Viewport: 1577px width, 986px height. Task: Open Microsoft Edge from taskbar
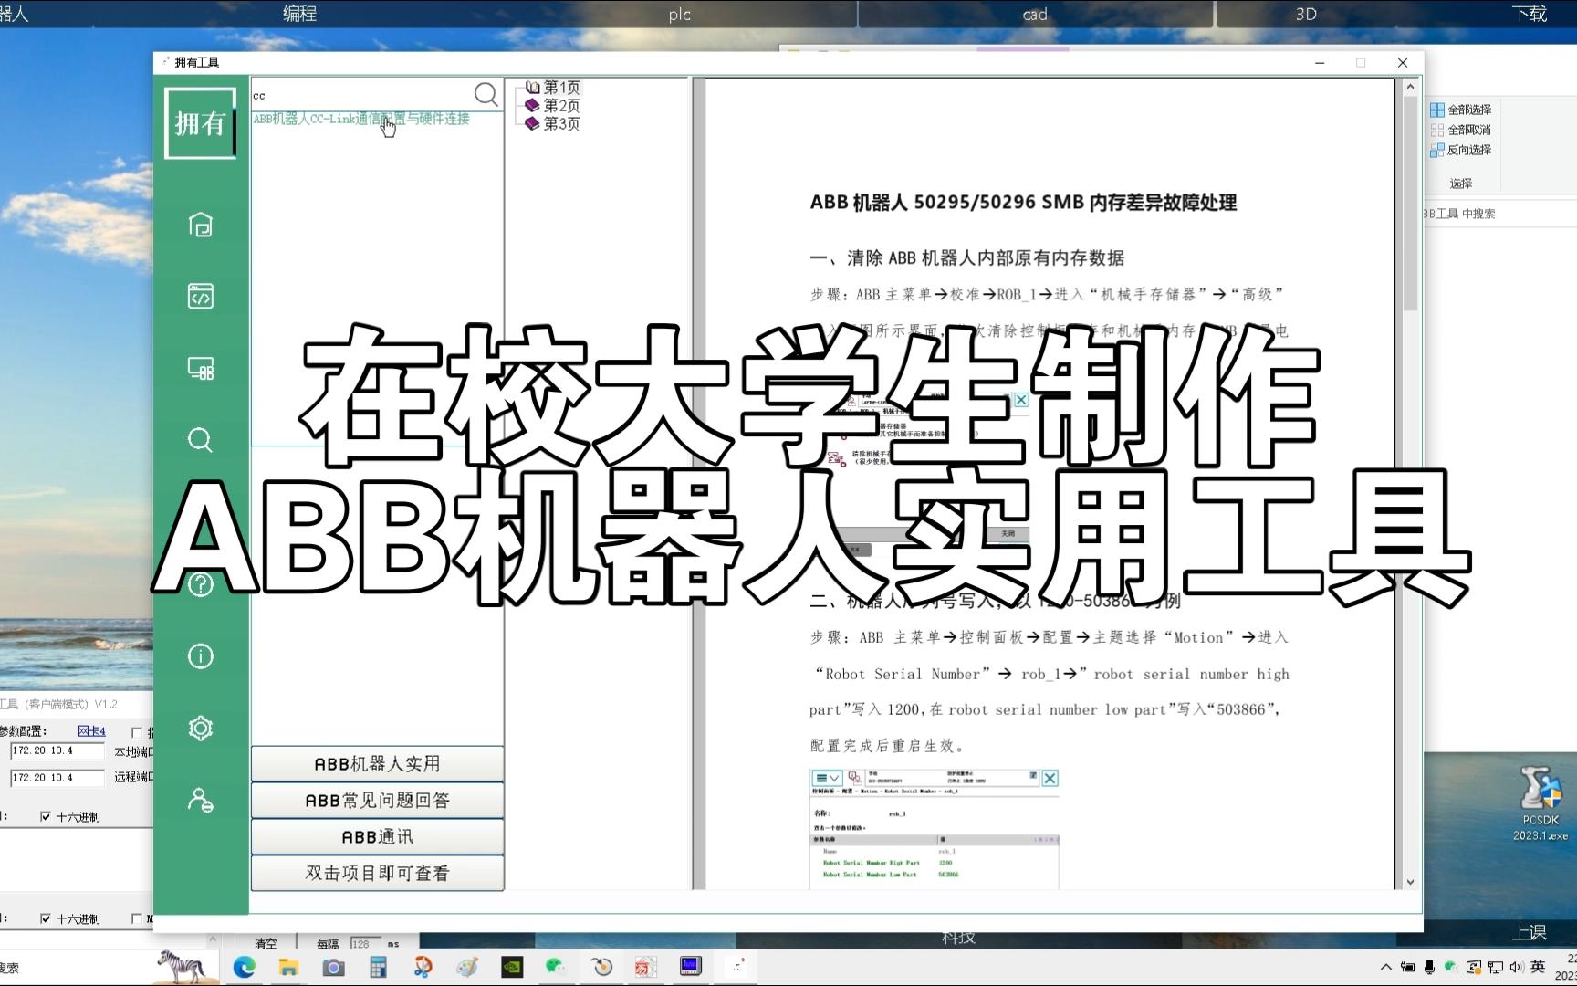pyautogui.click(x=244, y=967)
